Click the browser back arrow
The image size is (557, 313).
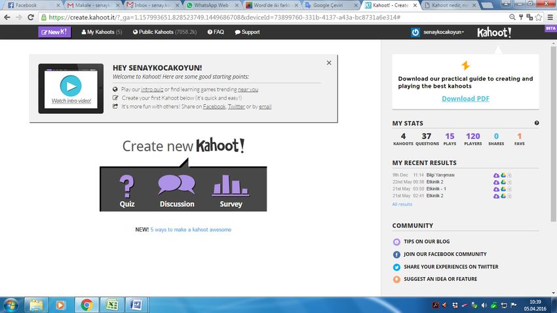(x=7, y=18)
